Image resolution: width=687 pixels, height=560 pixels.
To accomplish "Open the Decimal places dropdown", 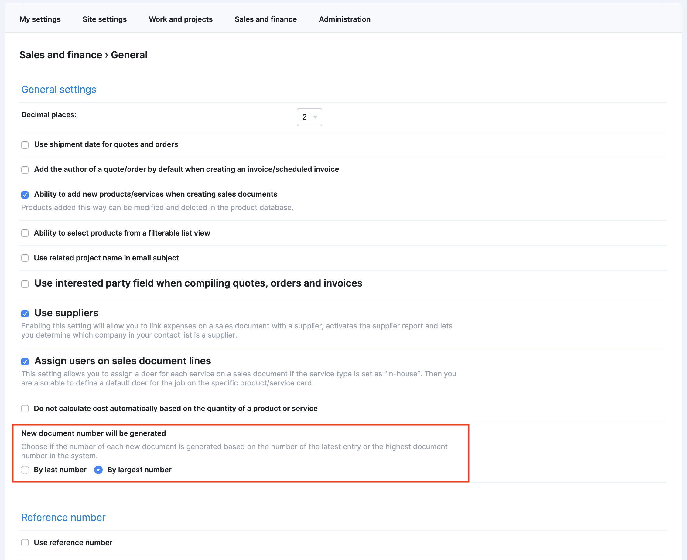I will point(309,117).
